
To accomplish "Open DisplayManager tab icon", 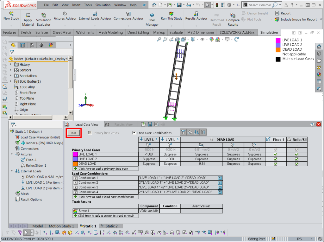I will click(x=51, y=45).
